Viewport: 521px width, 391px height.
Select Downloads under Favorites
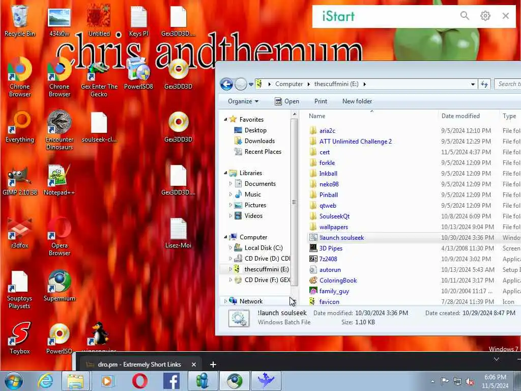pos(259,141)
